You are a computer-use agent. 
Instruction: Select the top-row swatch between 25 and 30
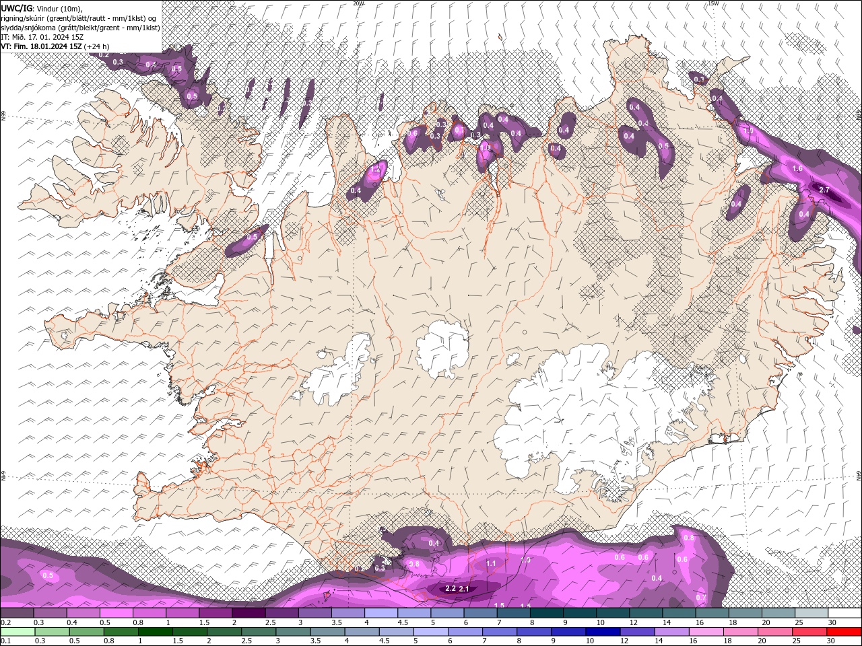811,613
